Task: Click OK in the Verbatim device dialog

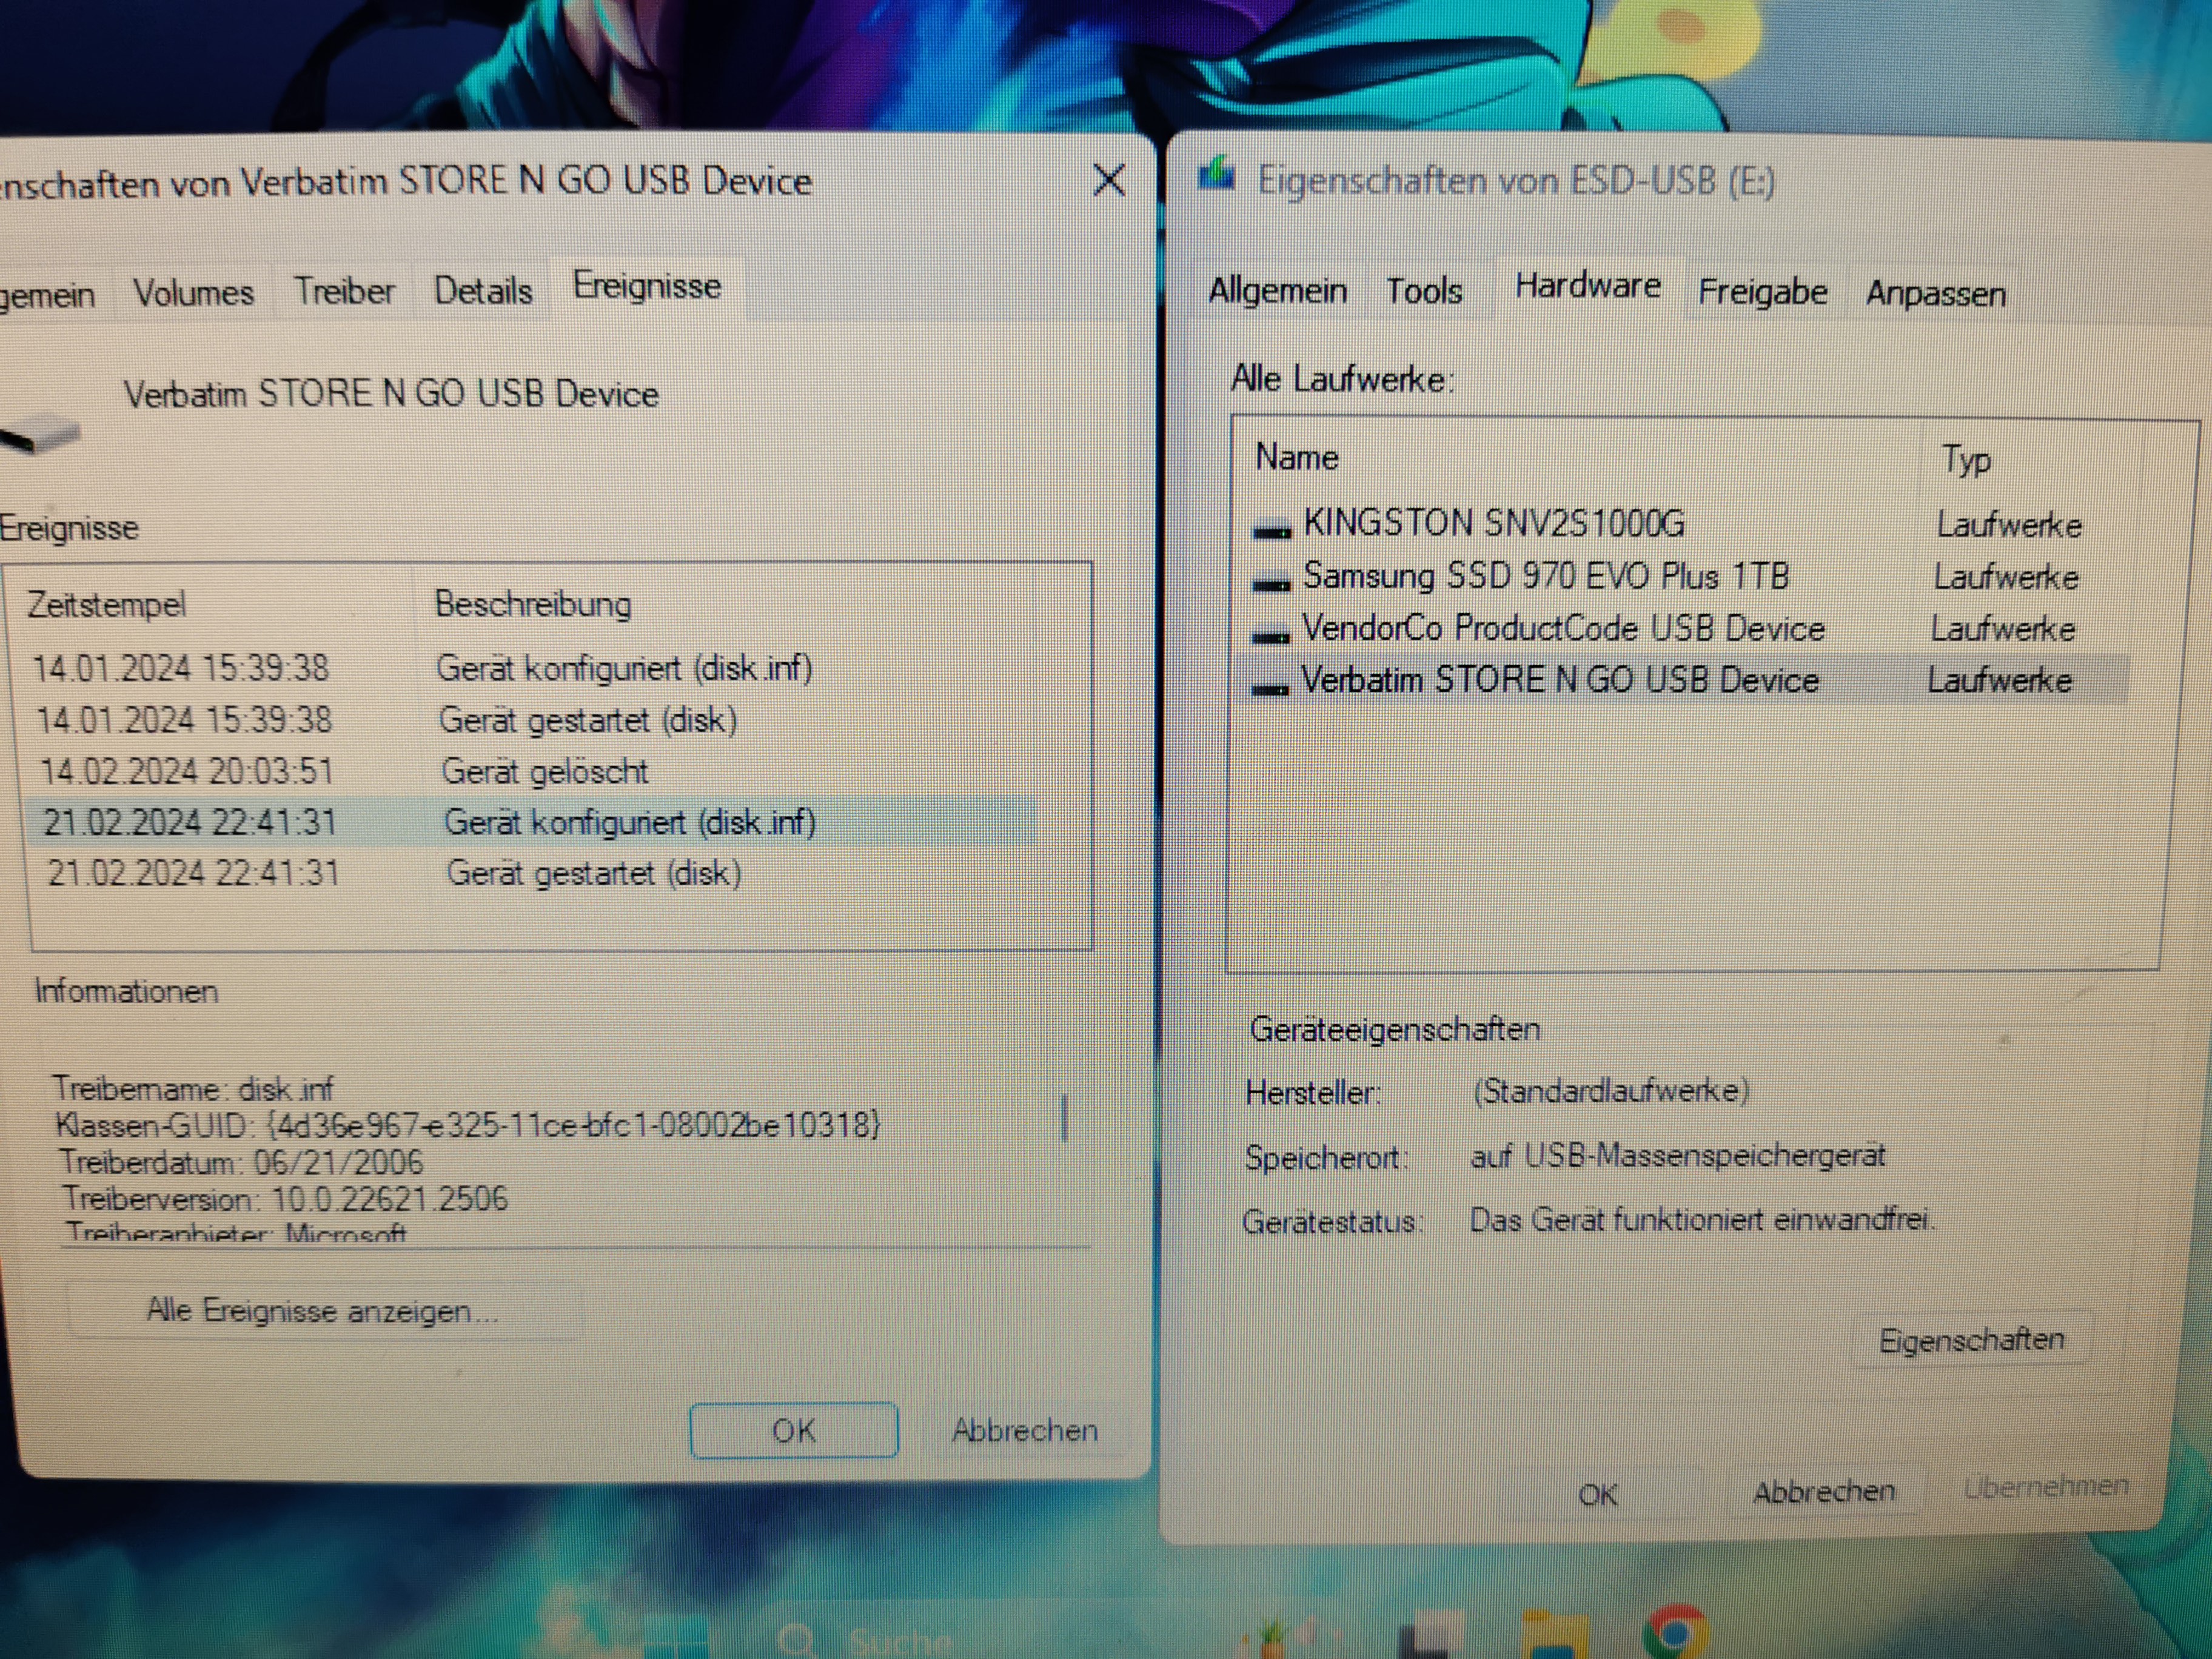Action: coord(793,1430)
